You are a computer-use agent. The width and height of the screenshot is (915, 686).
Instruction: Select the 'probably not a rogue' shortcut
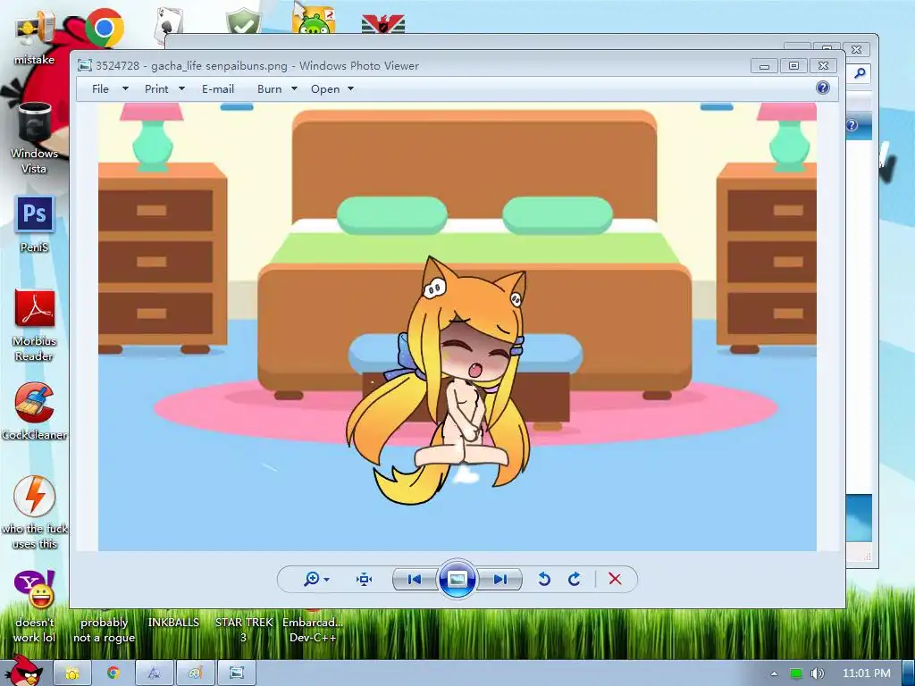click(104, 630)
